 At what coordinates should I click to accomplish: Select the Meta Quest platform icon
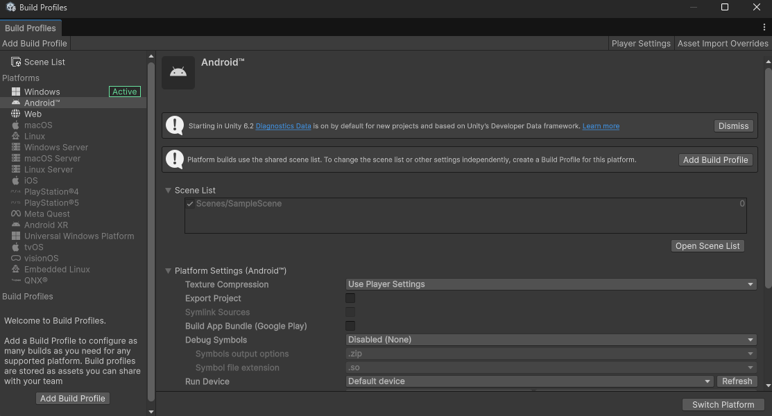pyautogui.click(x=15, y=214)
